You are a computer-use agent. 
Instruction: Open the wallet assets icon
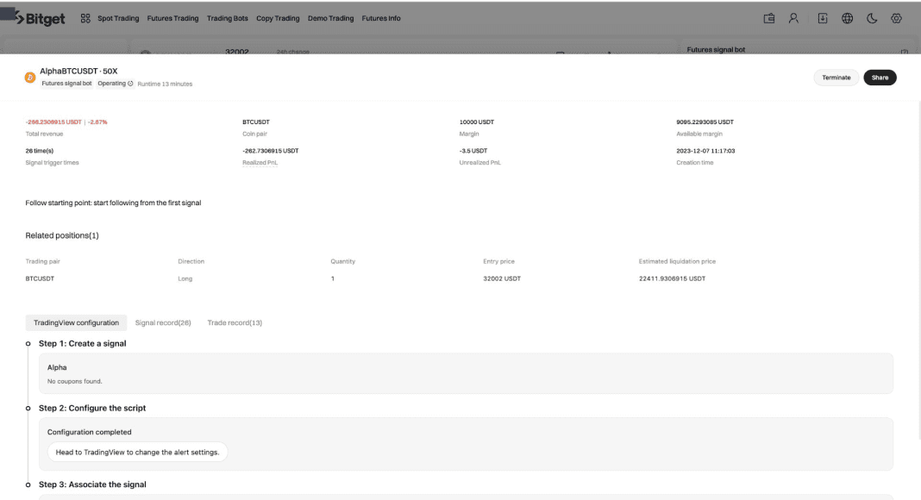point(769,18)
